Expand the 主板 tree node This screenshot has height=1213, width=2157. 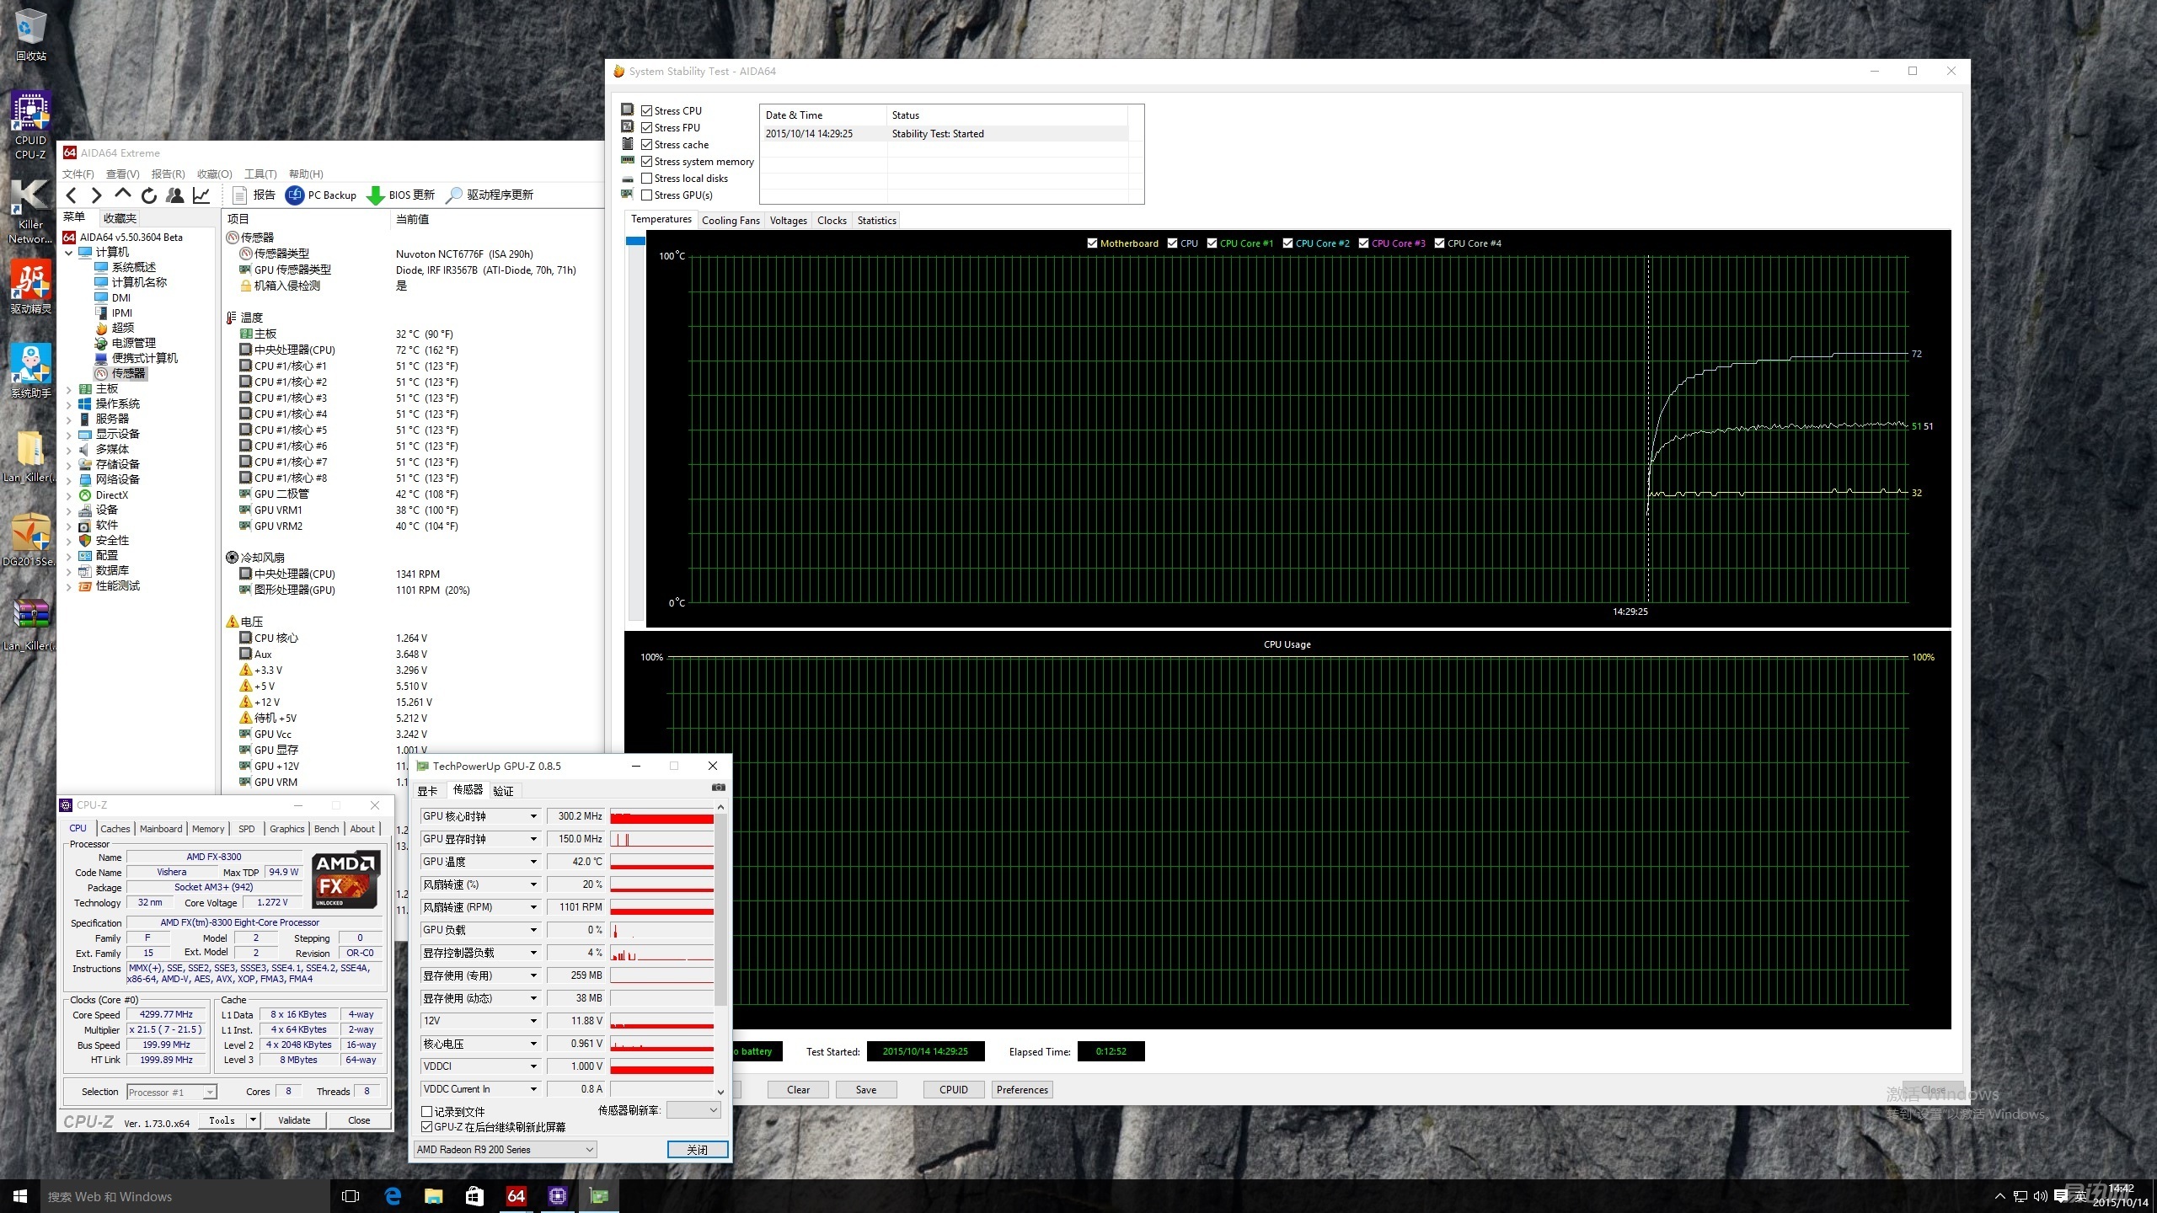(69, 389)
